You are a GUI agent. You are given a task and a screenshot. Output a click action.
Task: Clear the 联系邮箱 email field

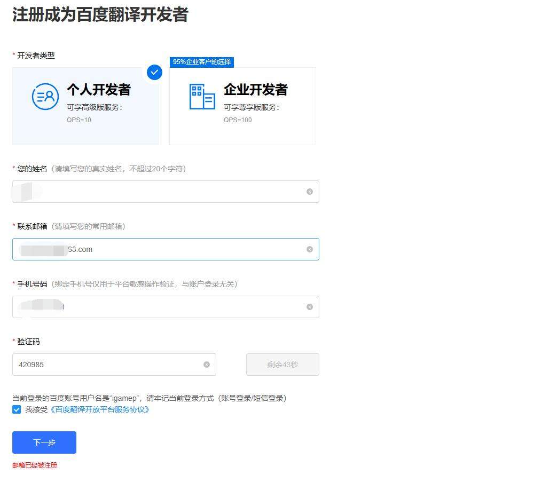[x=310, y=249]
